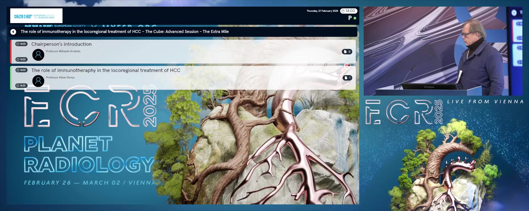Click the name Professor Miltiadis Krokidis
Screen dimensions: 529x211
(x=63, y=51)
